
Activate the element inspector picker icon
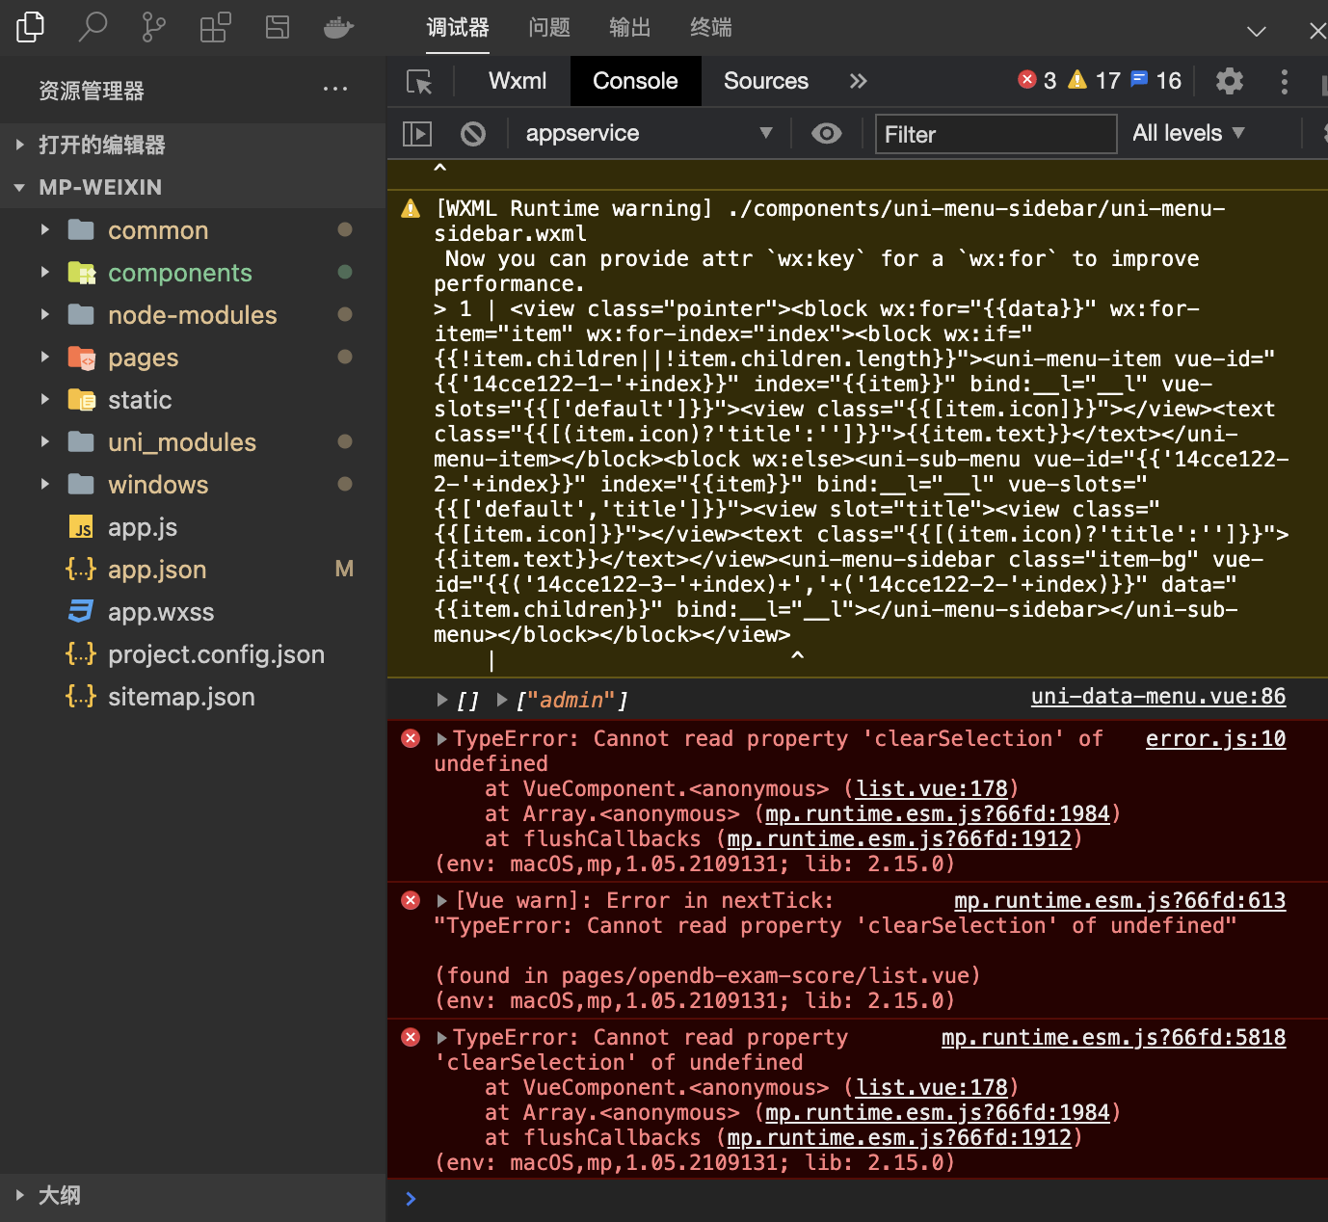[x=419, y=82]
